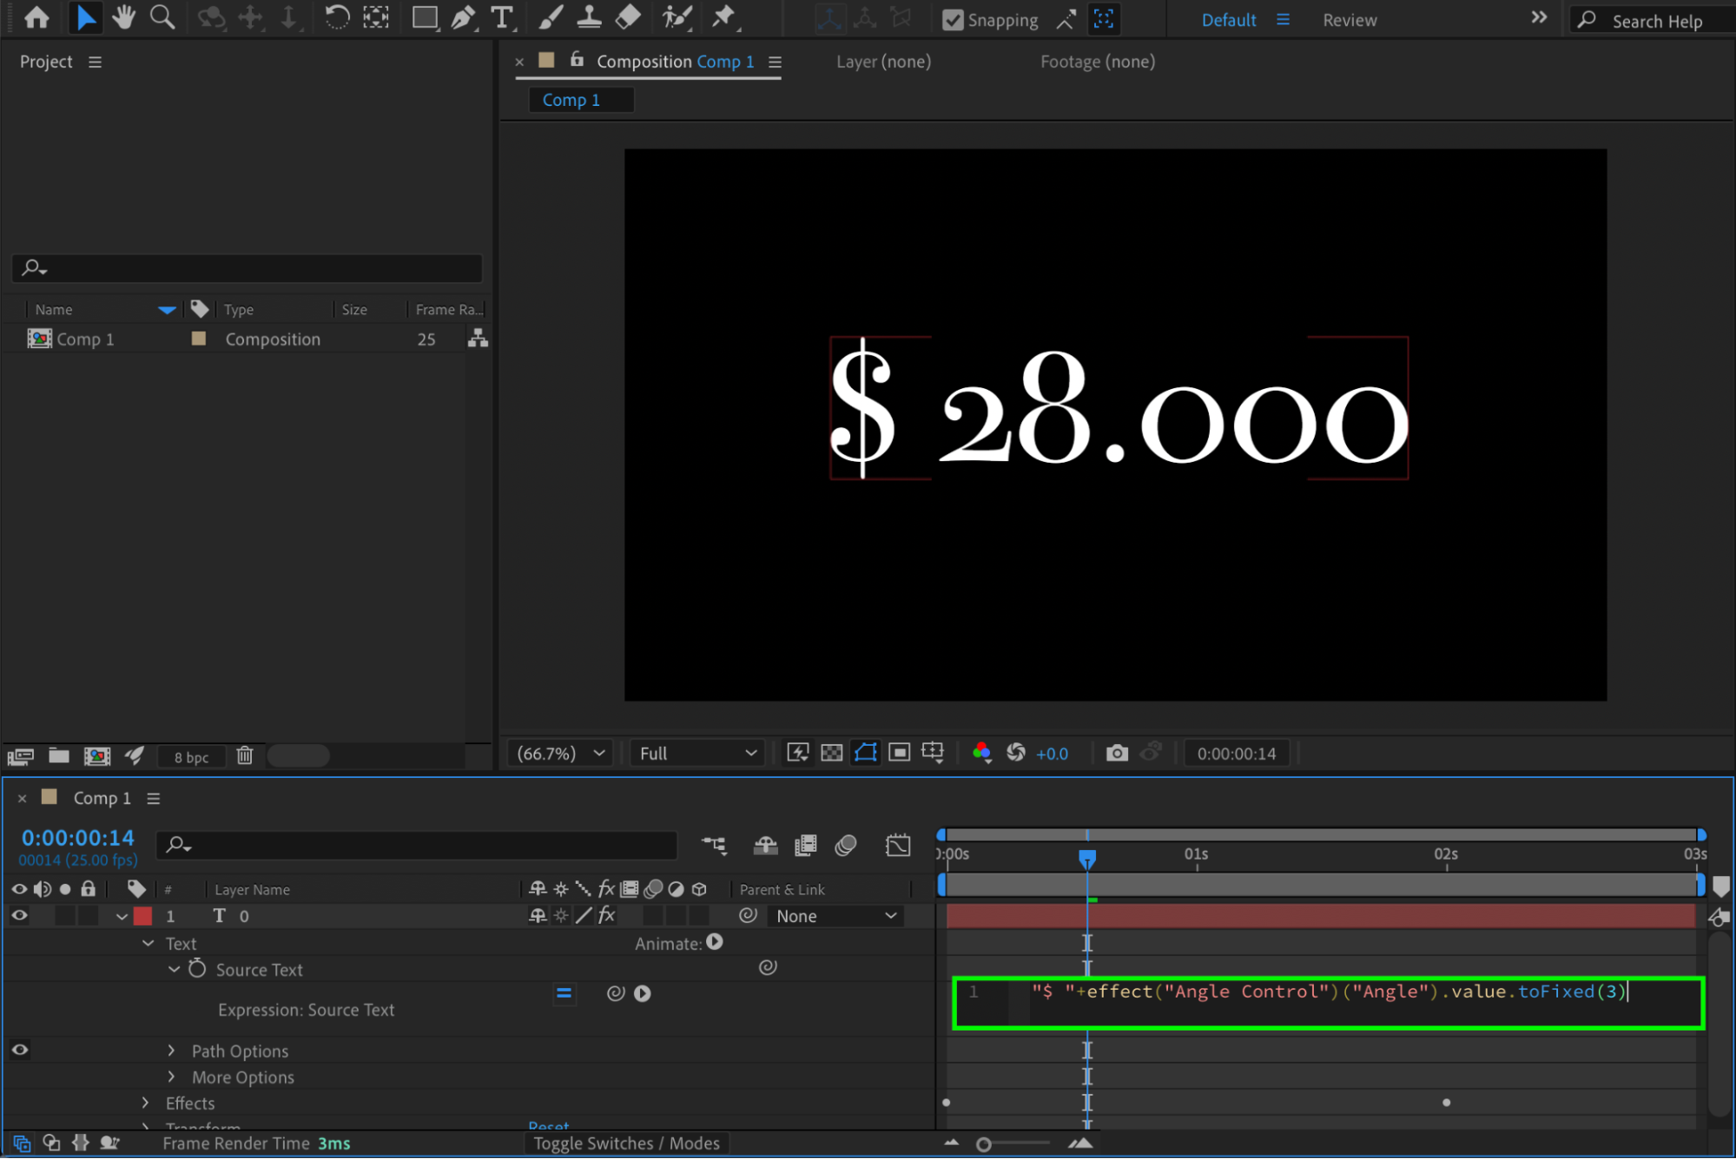This screenshot has height=1159, width=1736.
Task: Collapse the Source Text property
Action: point(174,969)
